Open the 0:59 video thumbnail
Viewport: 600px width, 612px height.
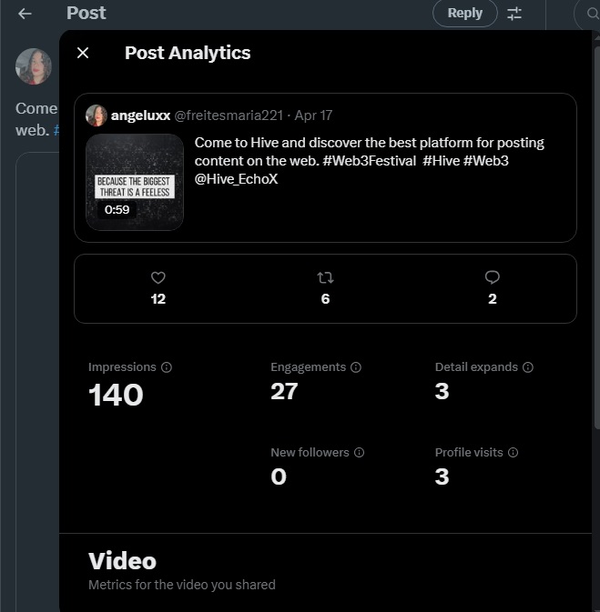click(x=135, y=182)
